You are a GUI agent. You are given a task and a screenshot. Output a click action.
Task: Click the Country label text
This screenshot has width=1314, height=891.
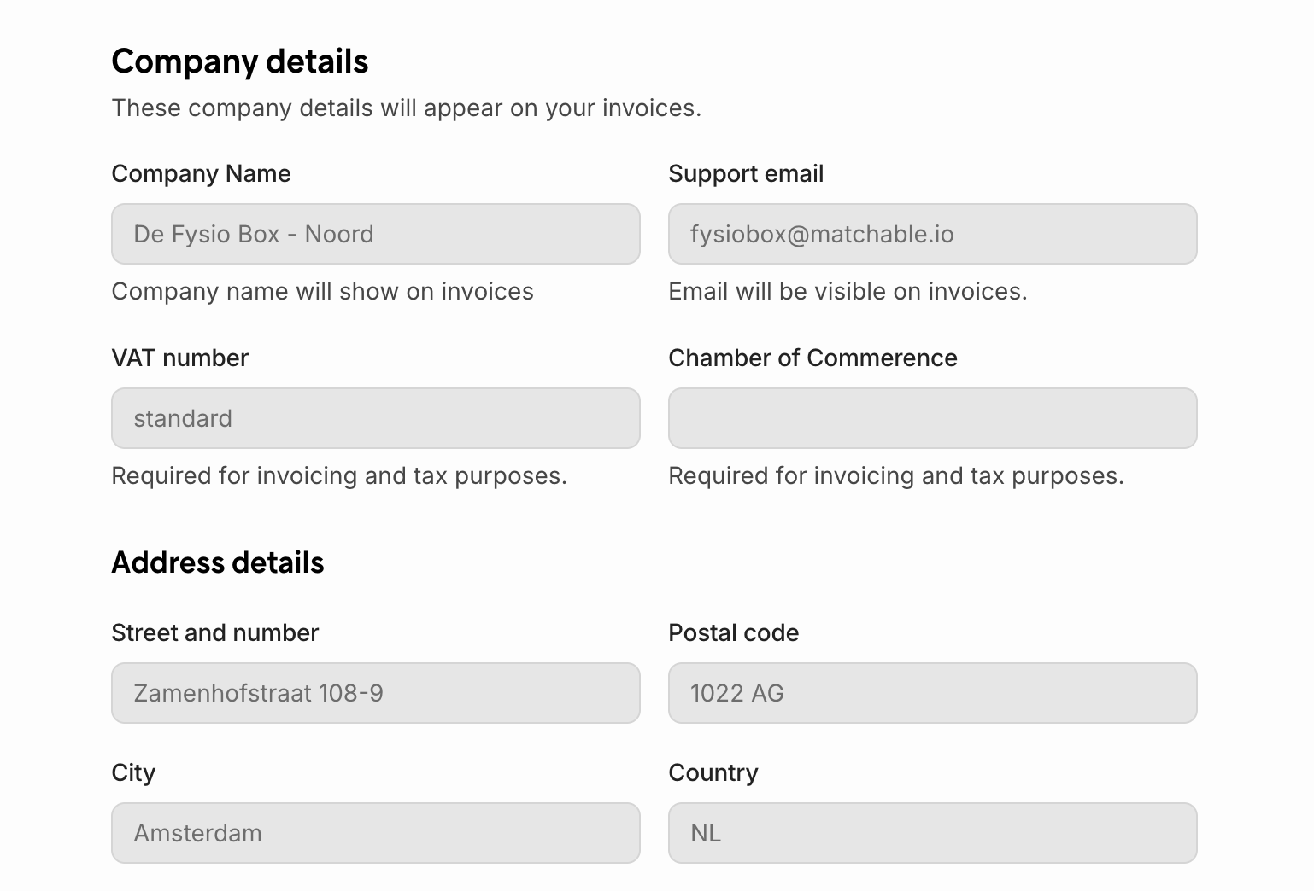(713, 772)
